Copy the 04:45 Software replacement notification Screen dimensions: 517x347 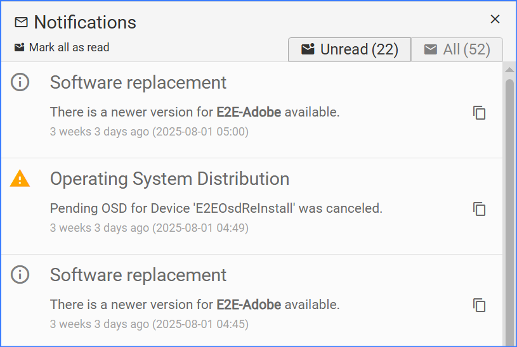click(480, 305)
